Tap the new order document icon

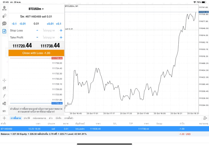(4, 31)
